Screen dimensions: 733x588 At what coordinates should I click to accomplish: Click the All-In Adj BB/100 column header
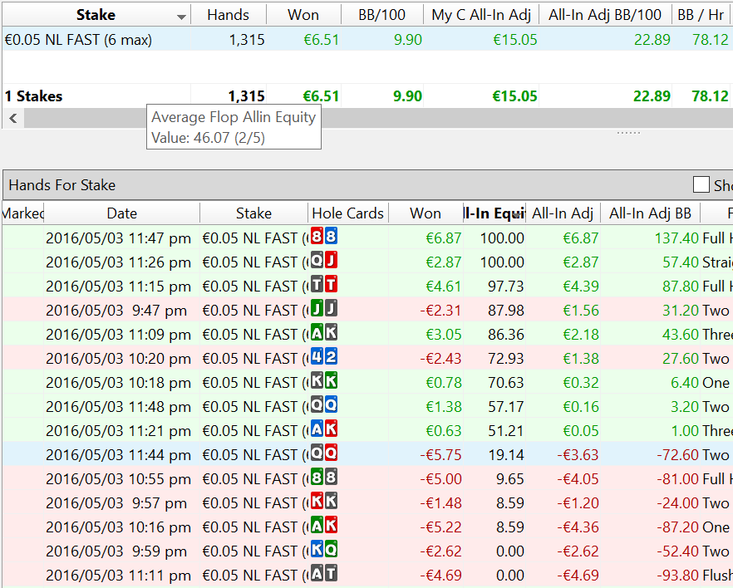[x=605, y=15]
